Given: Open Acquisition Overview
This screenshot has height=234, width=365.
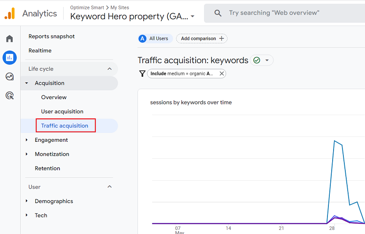Looking at the screenshot, I should 54,97.
